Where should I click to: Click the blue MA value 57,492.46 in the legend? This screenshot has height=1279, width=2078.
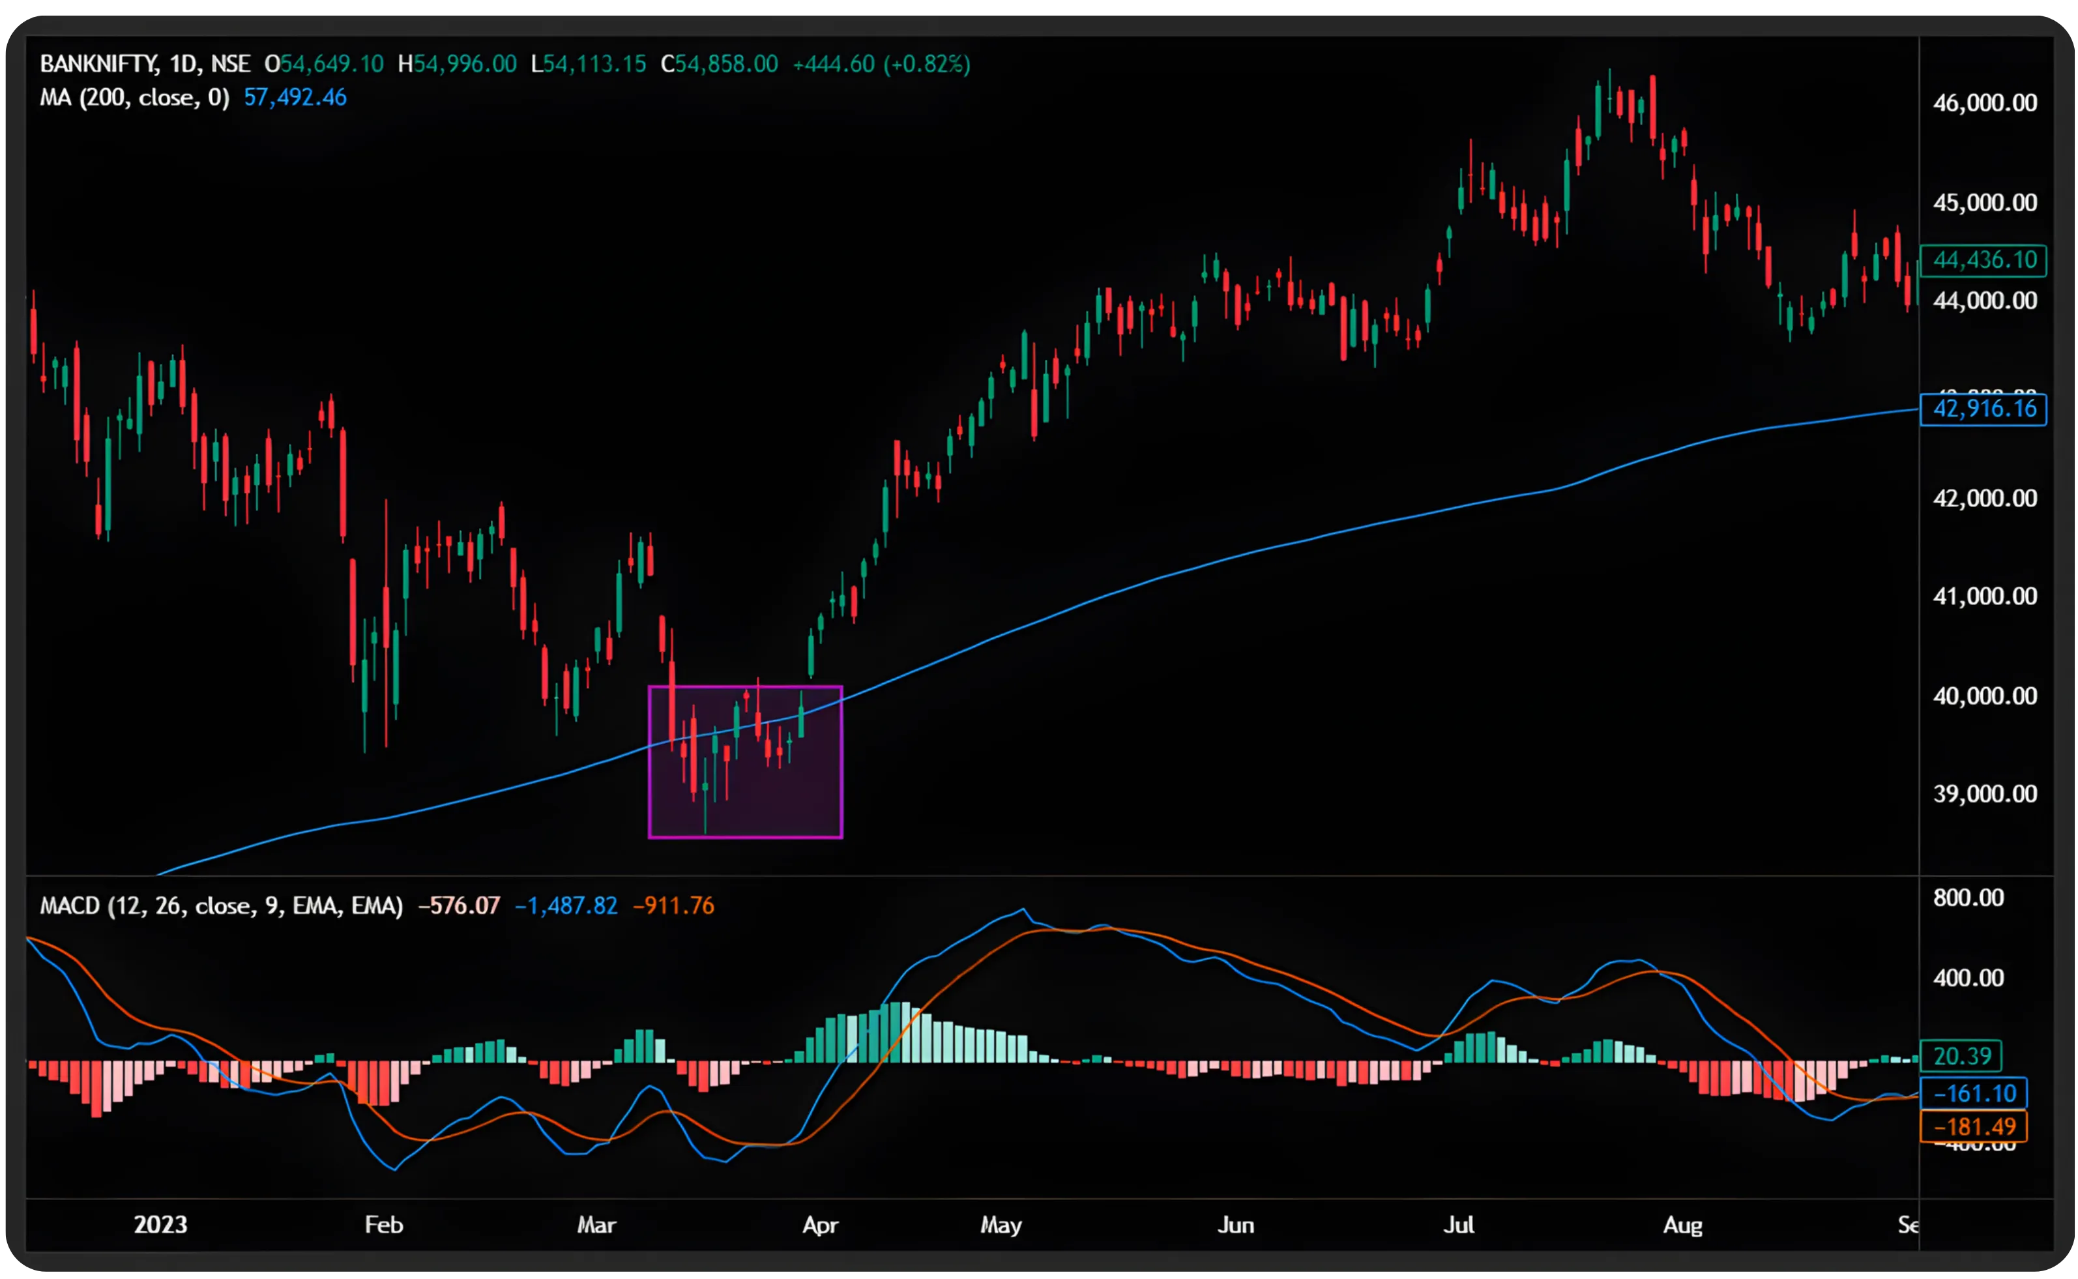click(295, 98)
